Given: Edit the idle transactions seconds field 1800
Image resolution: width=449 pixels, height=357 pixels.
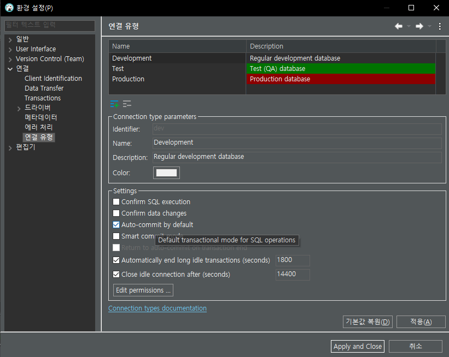Looking at the screenshot, I should (x=293, y=260).
